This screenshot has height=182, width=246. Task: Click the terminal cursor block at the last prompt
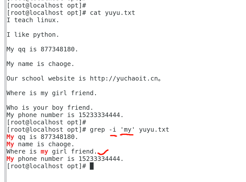(92, 166)
